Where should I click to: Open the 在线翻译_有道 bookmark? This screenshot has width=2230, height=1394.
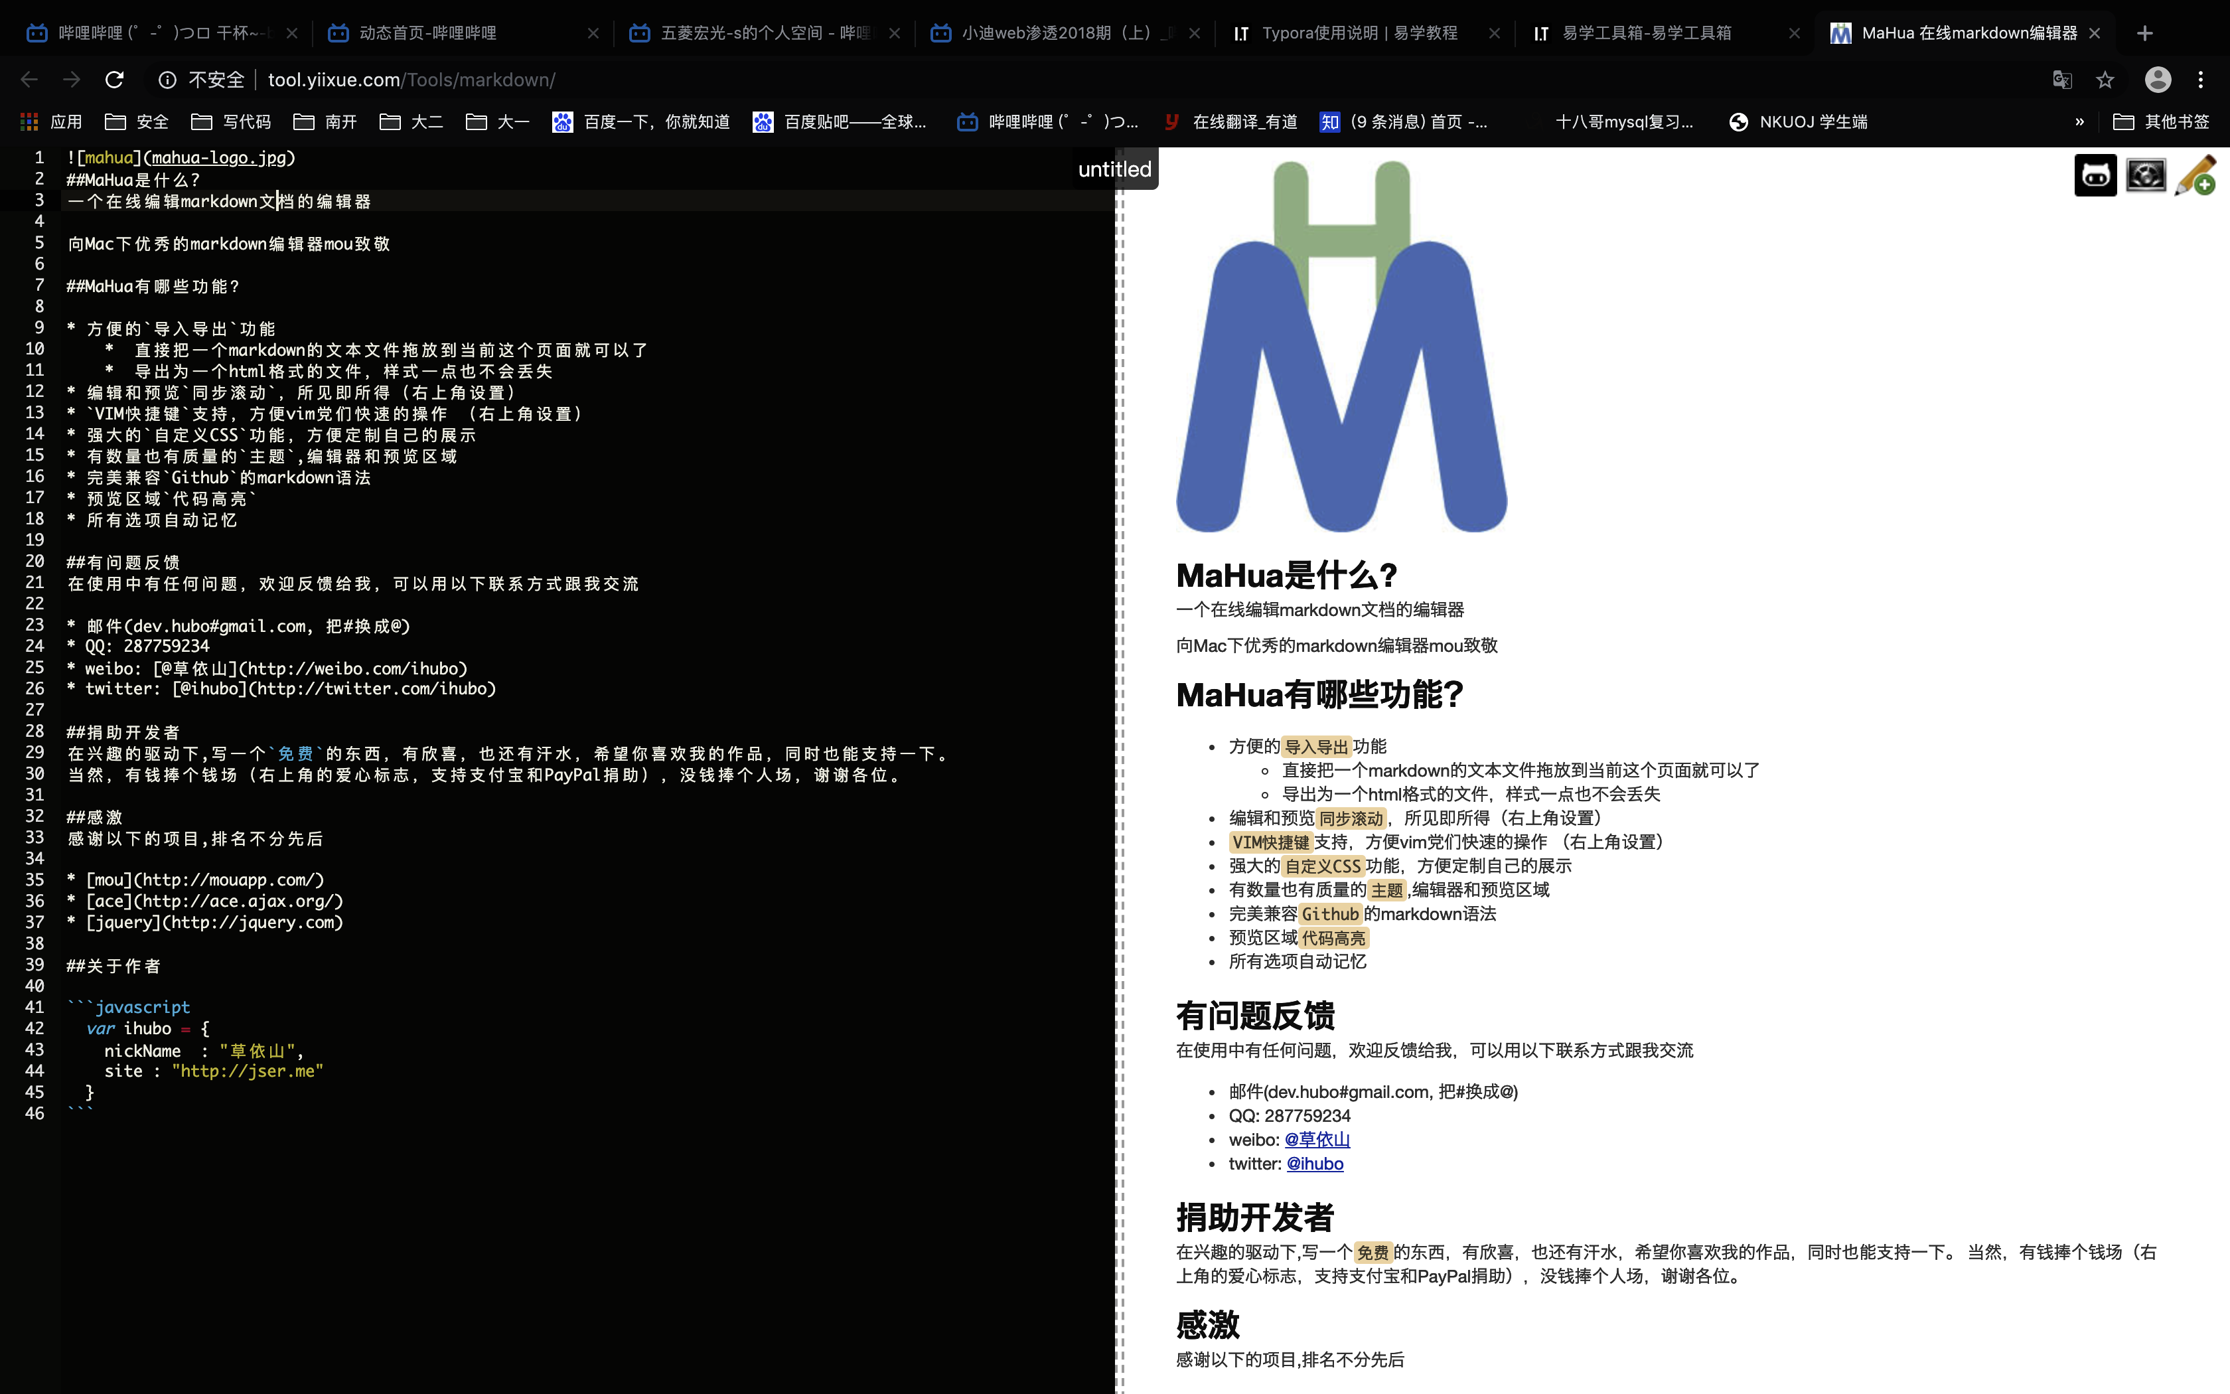pos(1230,121)
